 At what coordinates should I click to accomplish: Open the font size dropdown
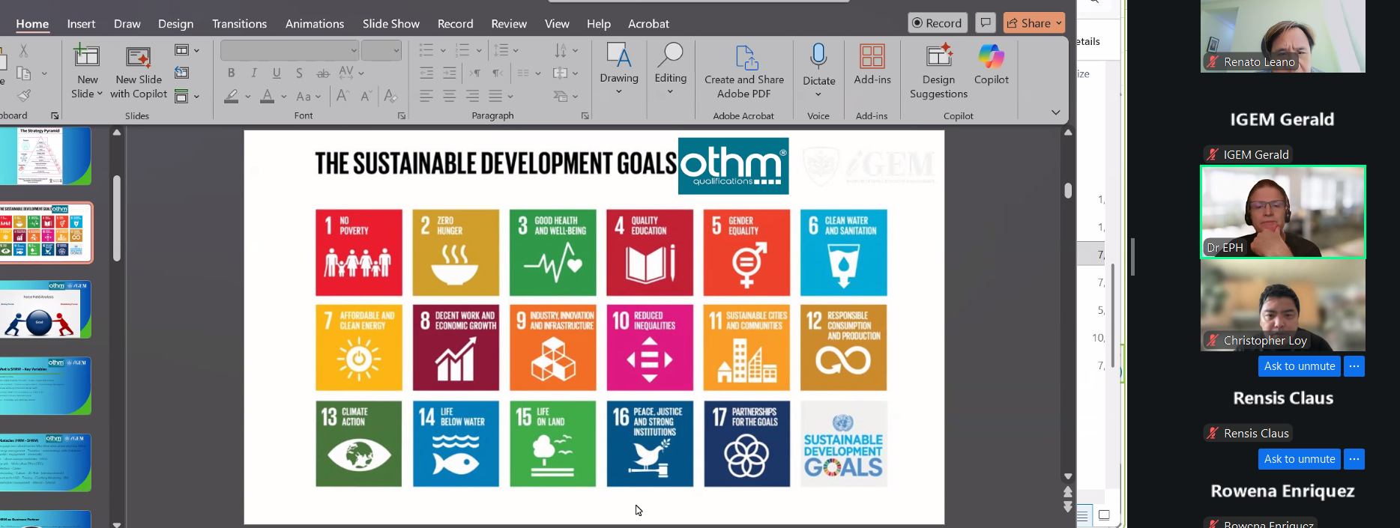tap(396, 51)
